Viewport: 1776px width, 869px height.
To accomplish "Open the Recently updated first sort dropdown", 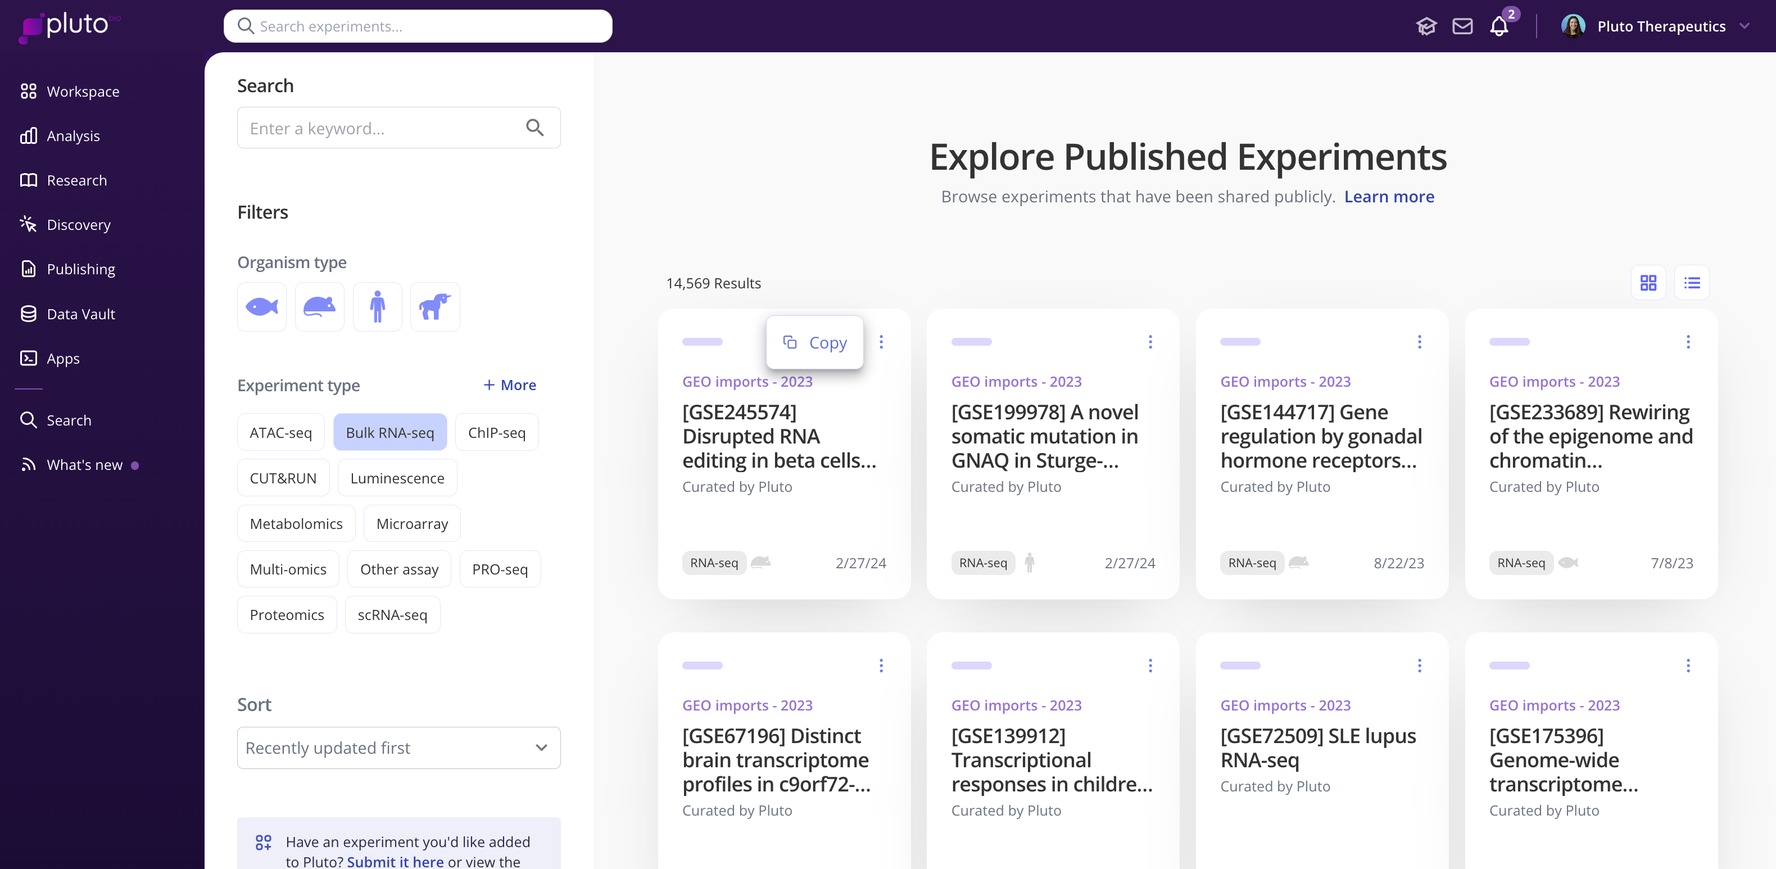I will pos(398,748).
